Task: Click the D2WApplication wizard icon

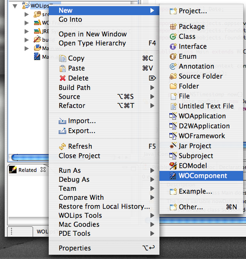Action: point(173,126)
